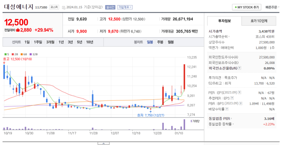This screenshot has width=281, height=145.
Task: Select the 3개월 line chart period
Action: (x=50, y=42)
